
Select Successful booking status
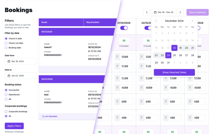click(6, 90)
